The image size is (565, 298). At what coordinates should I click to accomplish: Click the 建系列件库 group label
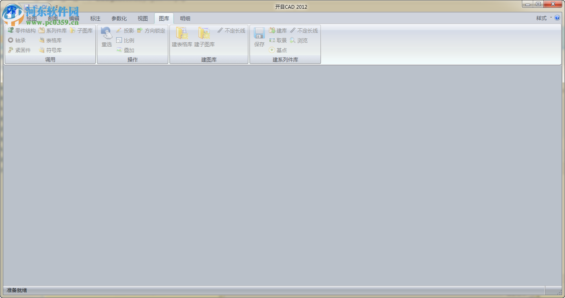pos(285,60)
